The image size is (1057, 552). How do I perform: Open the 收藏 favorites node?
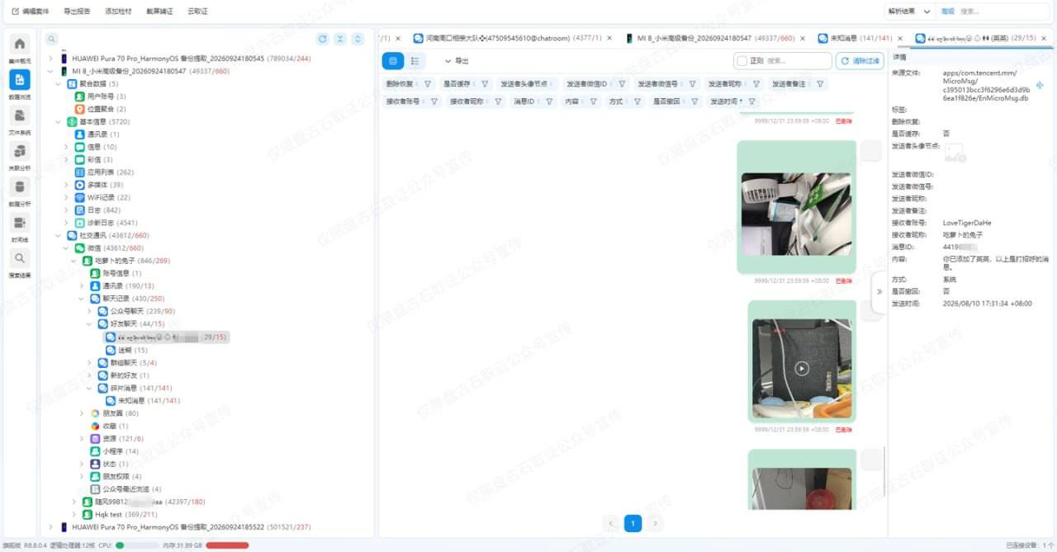[109, 426]
